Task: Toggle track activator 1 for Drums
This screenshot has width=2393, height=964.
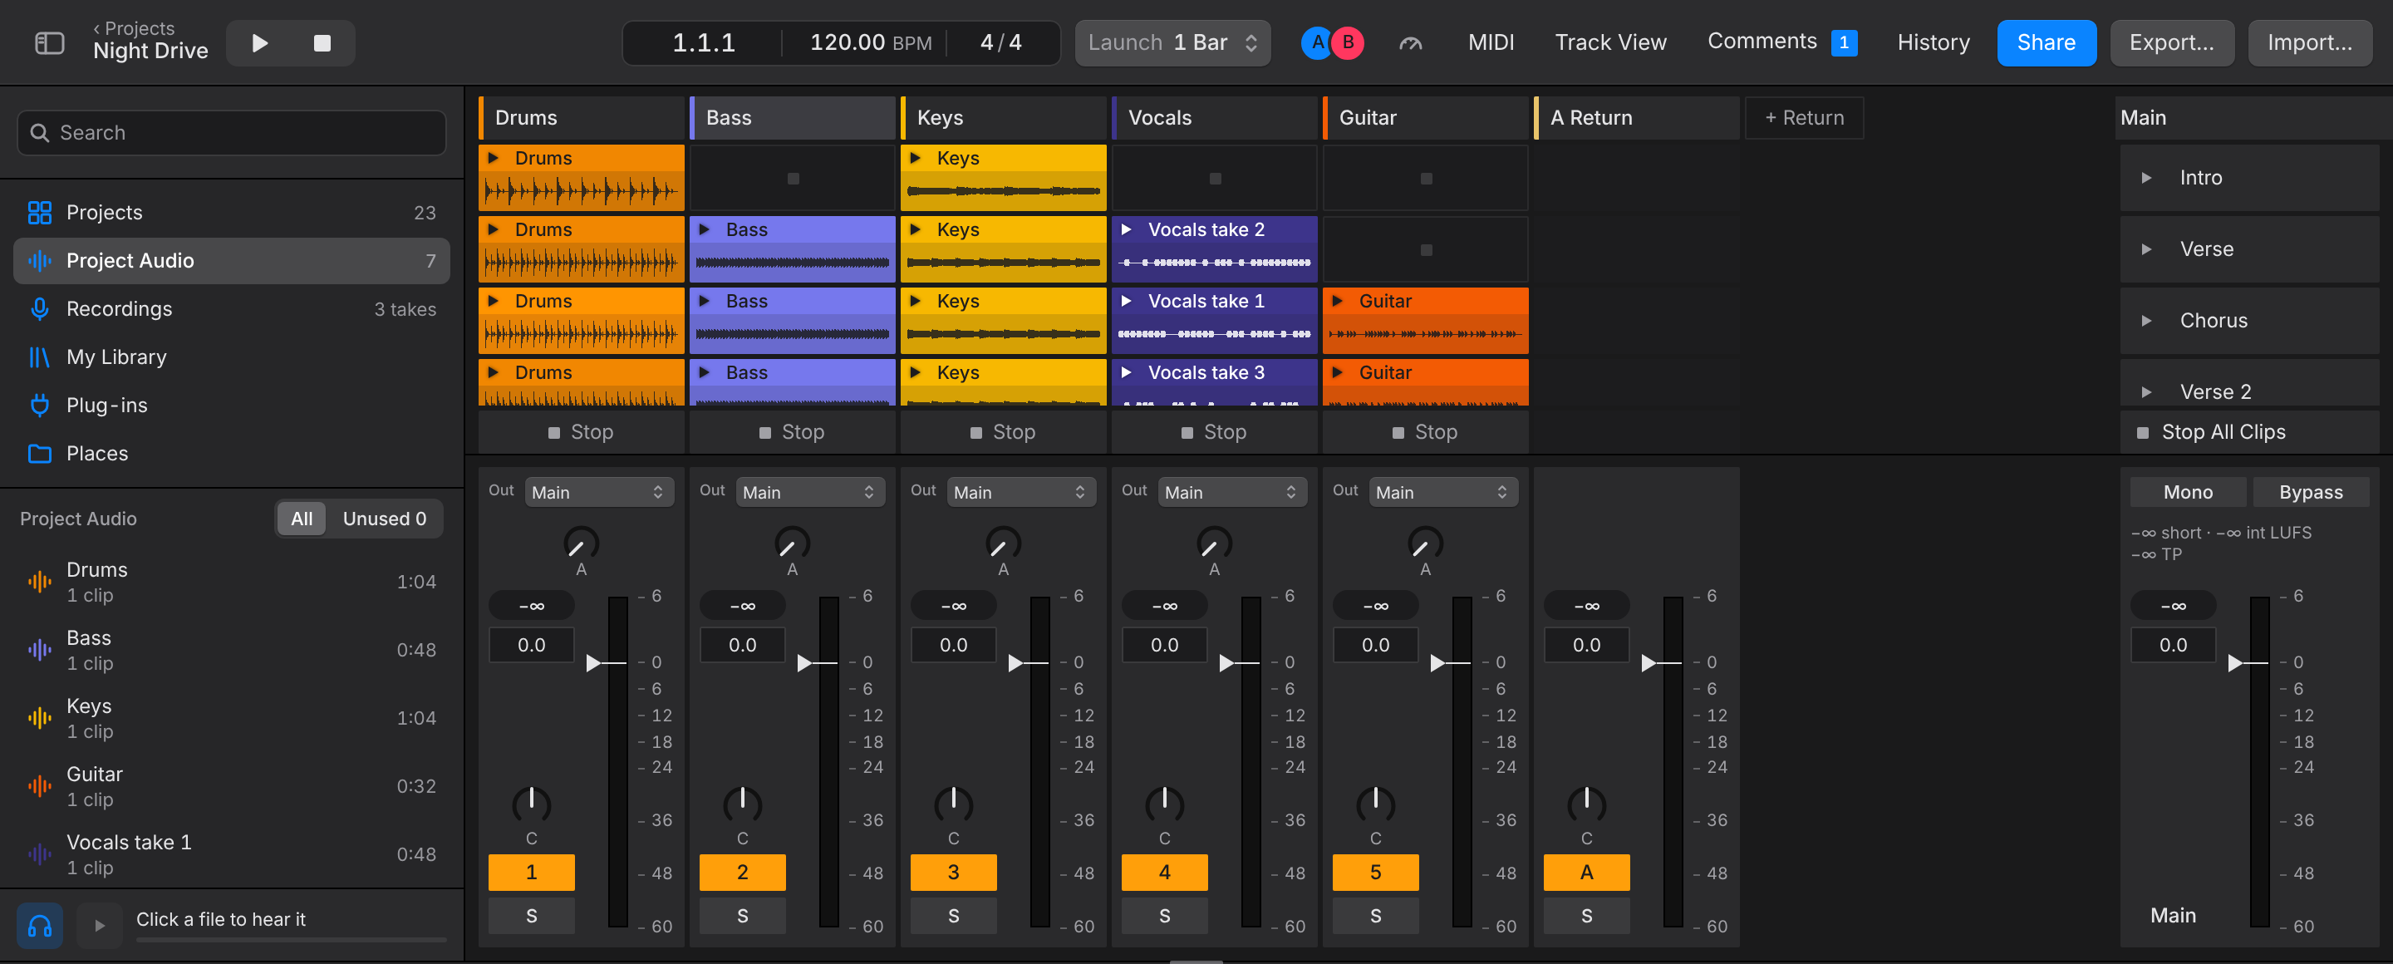Action: 532,872
